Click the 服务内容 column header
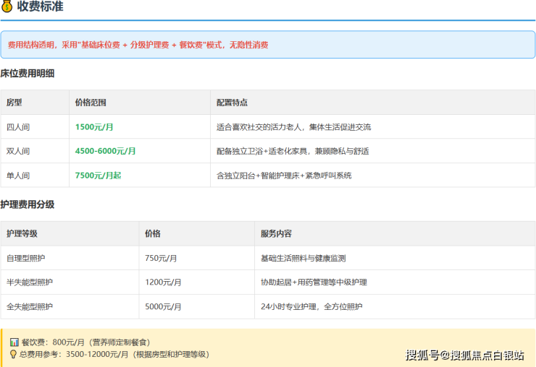536x367 pixels. 276,234
